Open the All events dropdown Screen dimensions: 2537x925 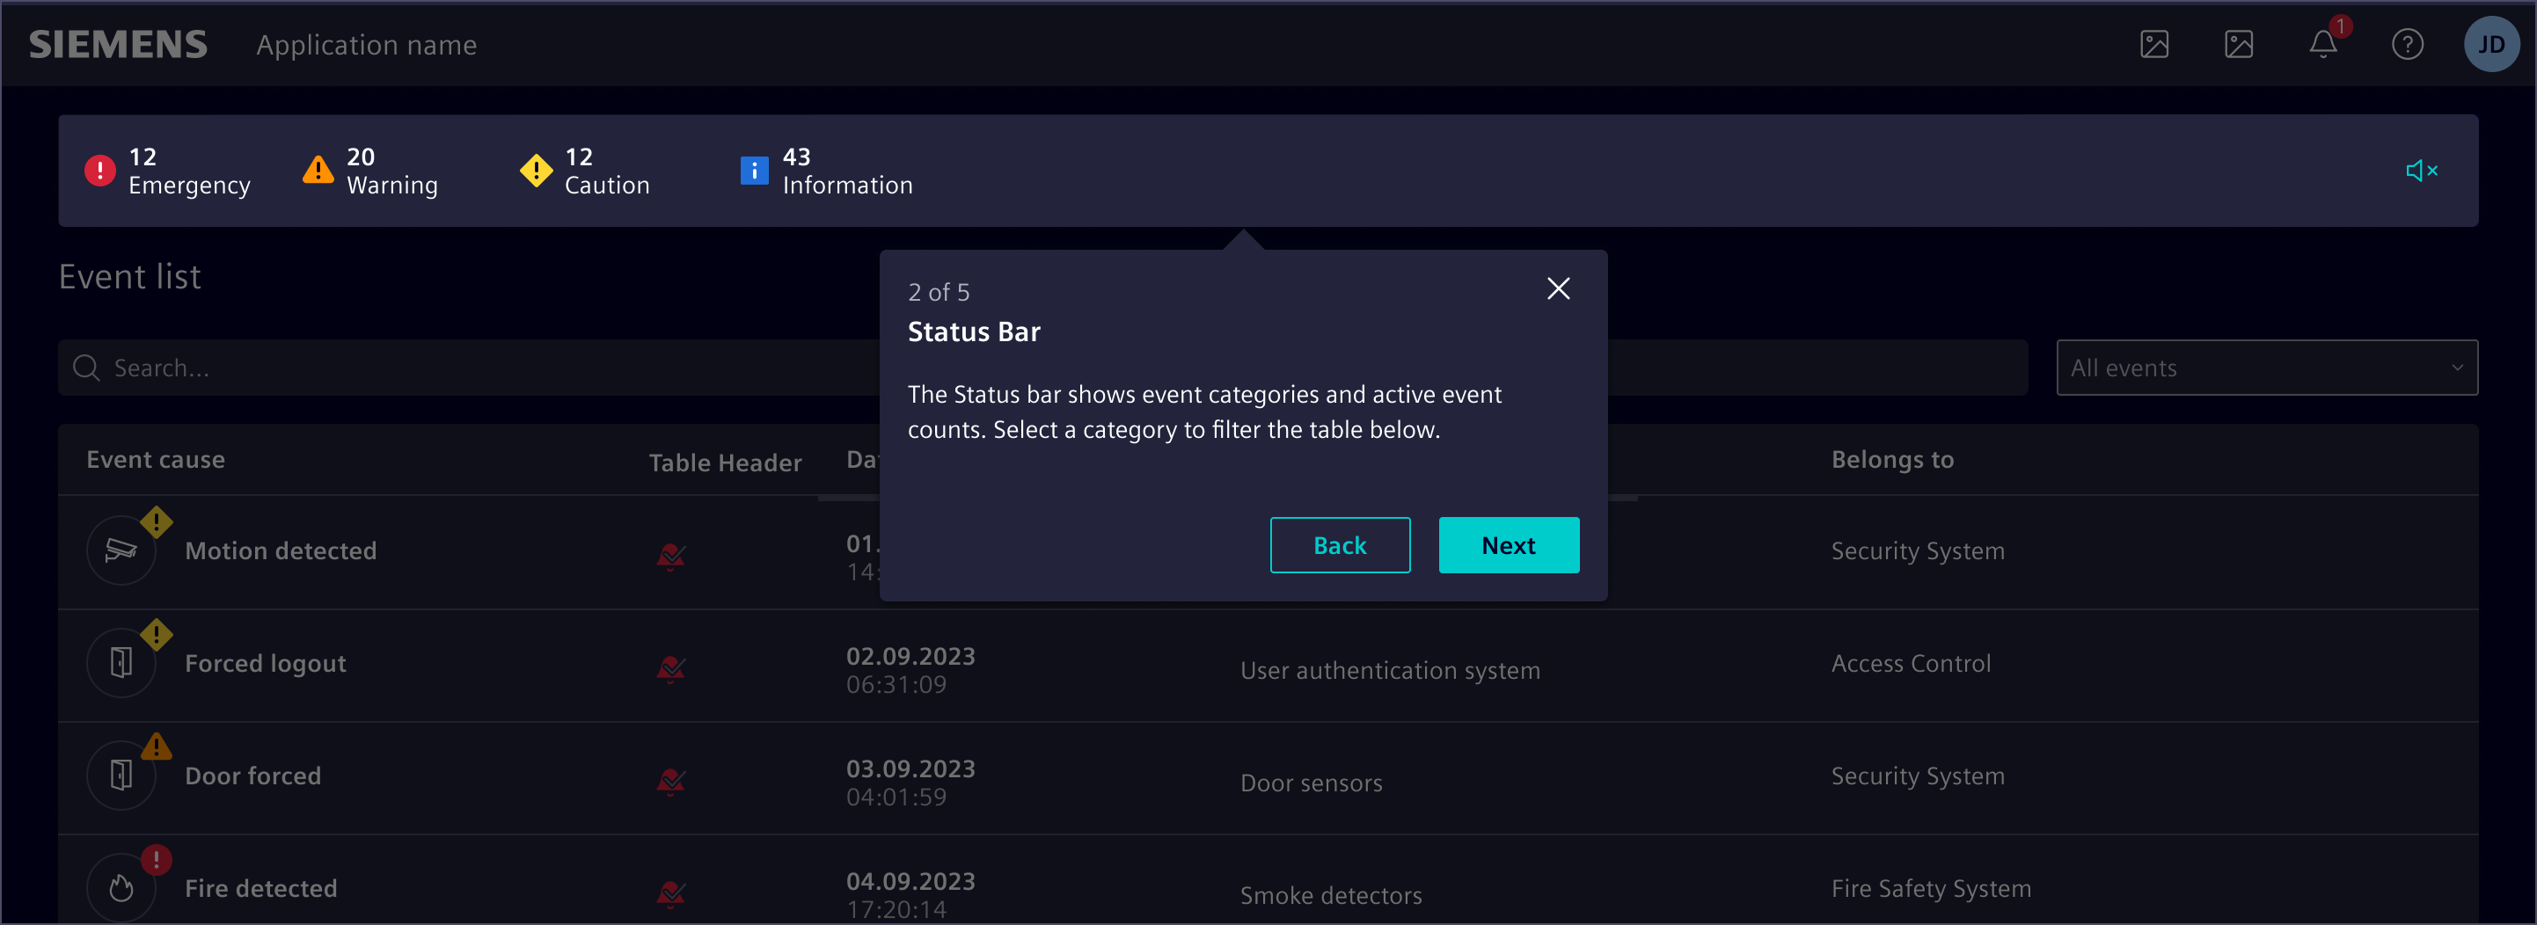click(2266, 368)
